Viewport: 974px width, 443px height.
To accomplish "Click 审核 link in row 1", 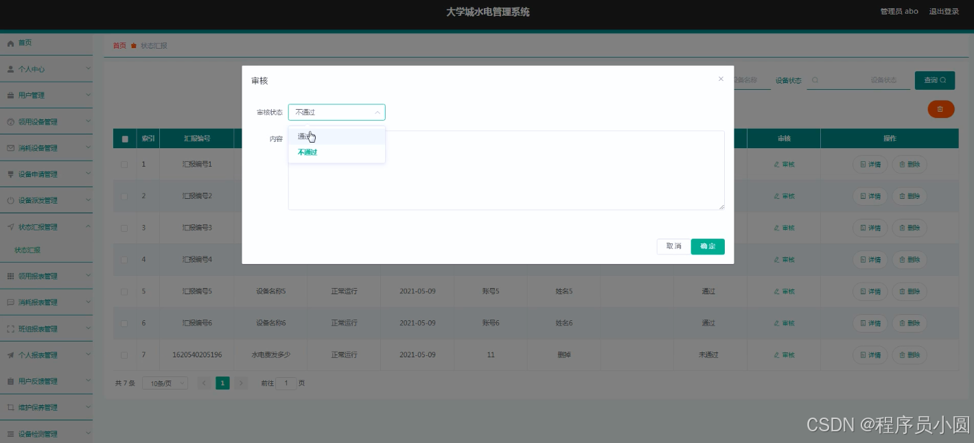I will (x=784, y=165).
